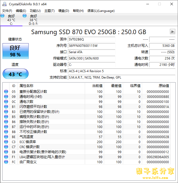Select the 重新分配扇区计数 attribute name

point(33,91)
